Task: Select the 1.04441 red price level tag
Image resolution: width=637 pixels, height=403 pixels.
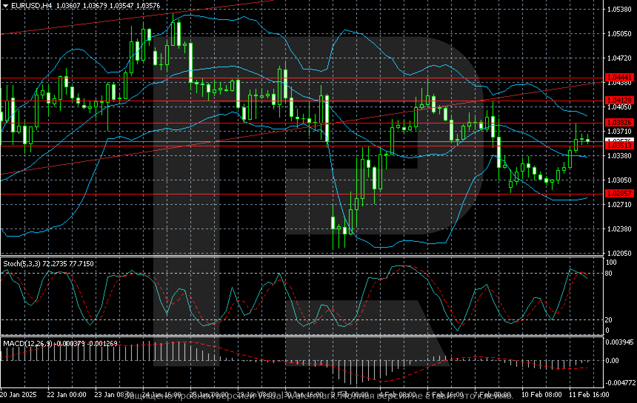Action: (619, 77)
